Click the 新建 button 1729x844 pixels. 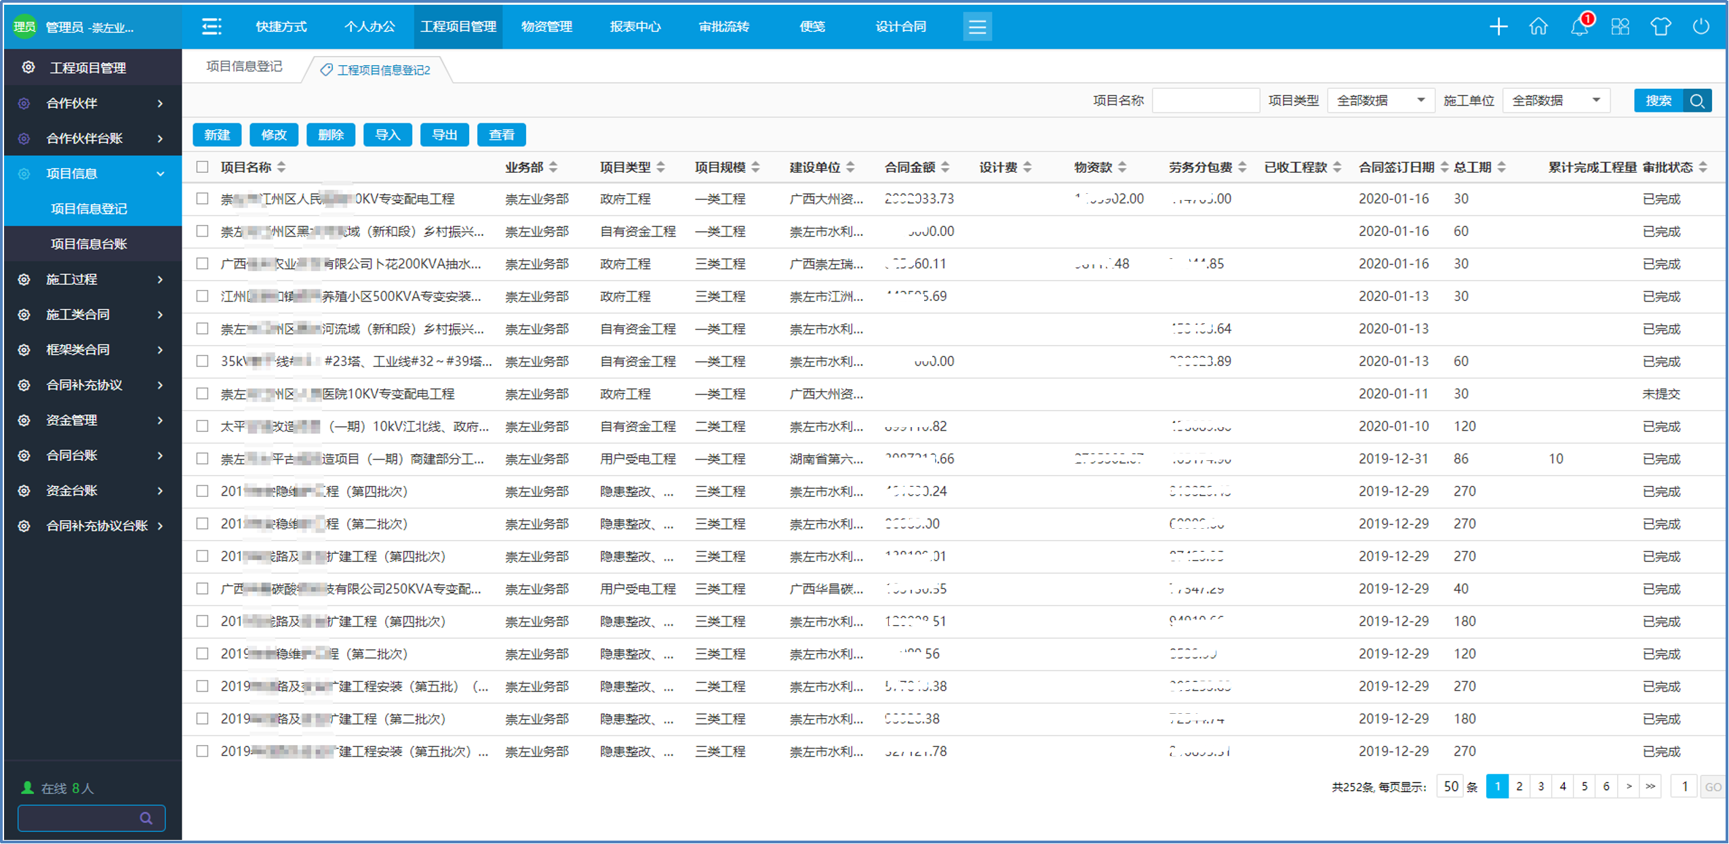(217, 135)
